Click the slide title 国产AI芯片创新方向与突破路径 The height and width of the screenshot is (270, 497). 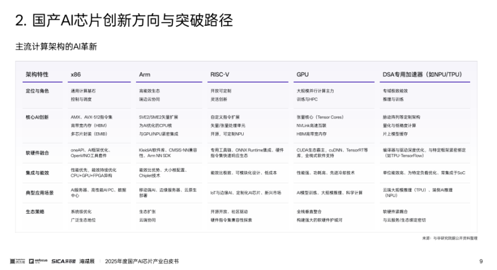click(123, 22)
